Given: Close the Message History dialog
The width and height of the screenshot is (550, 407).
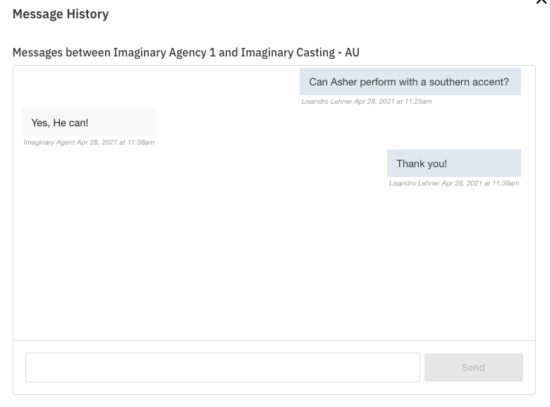Looking at the screenshot, I should point(542,2).
